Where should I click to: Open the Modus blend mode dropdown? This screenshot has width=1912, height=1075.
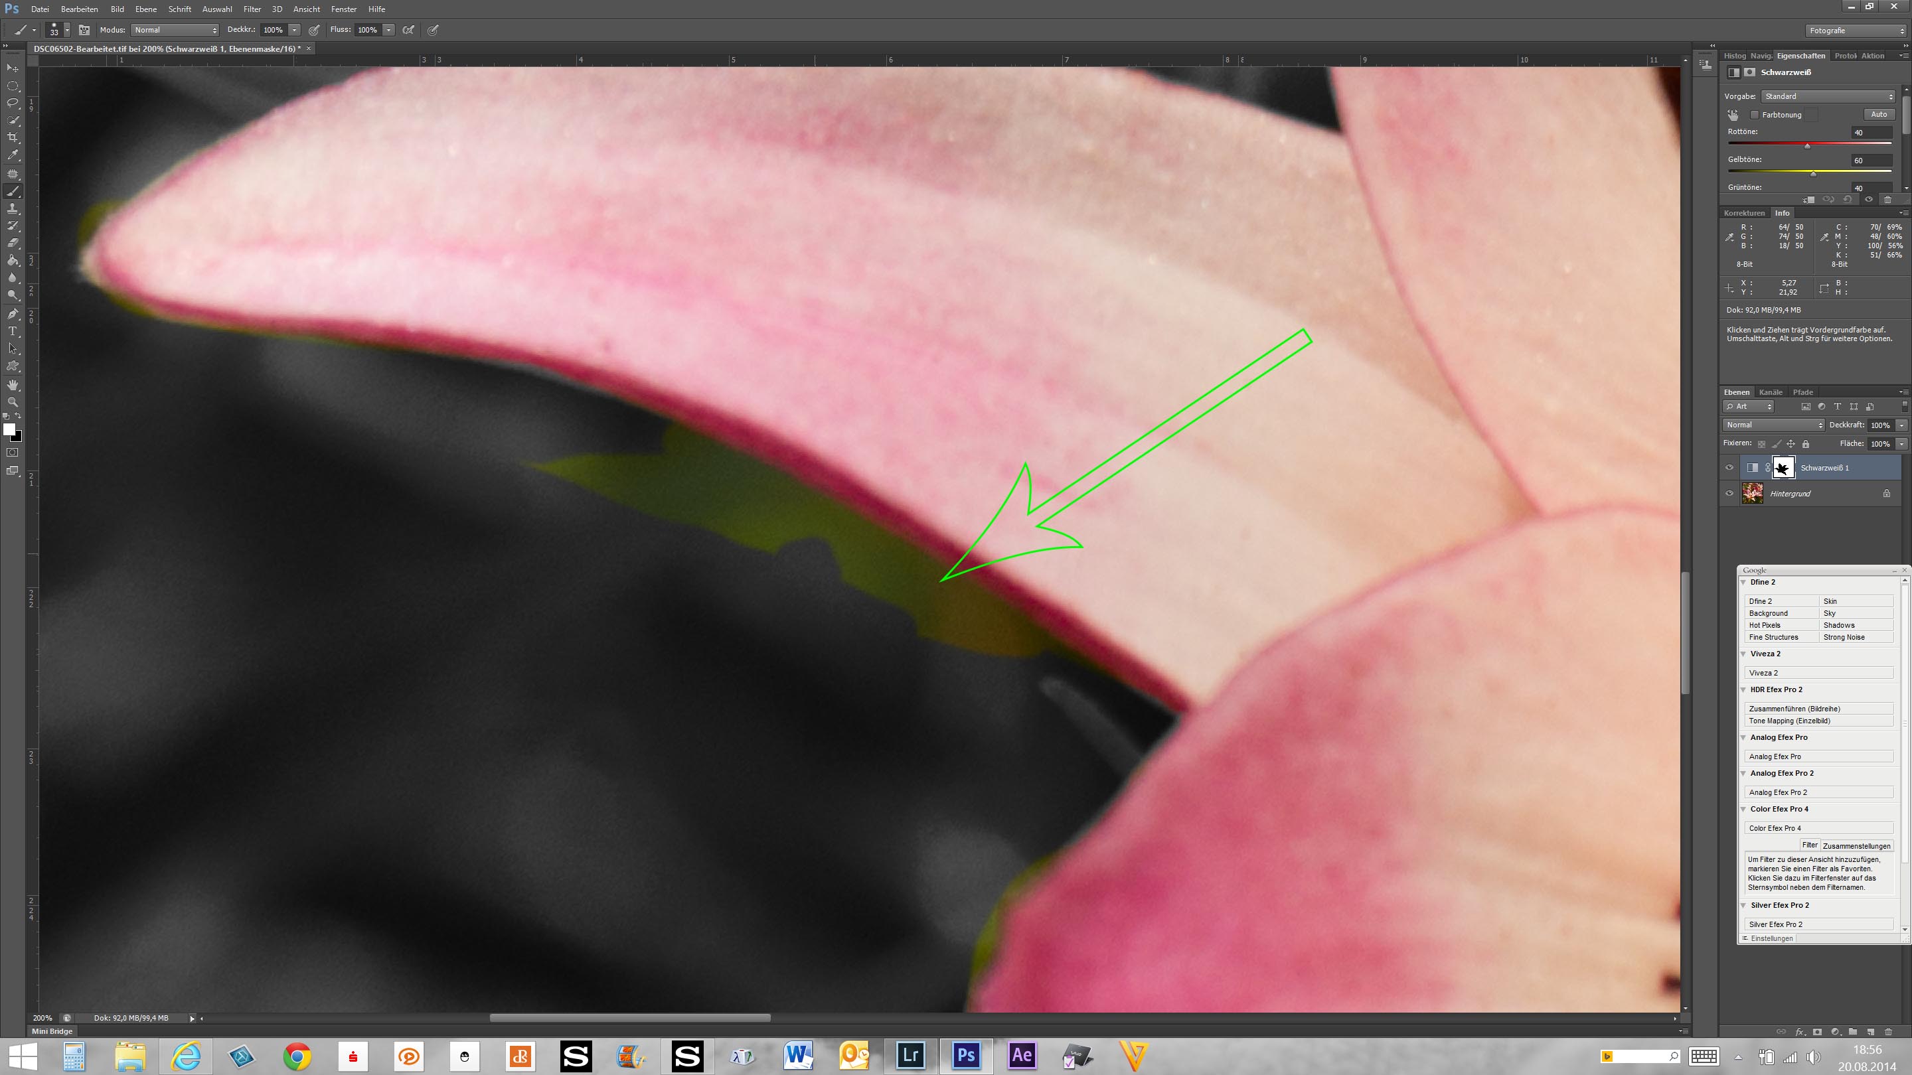coord(175,30)
